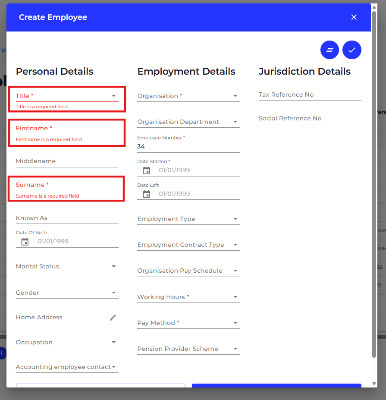Viewport: 386px width, 400px height.
Task: Click the Home Address pencil edit icon
Action: click(x=113, y=318)
